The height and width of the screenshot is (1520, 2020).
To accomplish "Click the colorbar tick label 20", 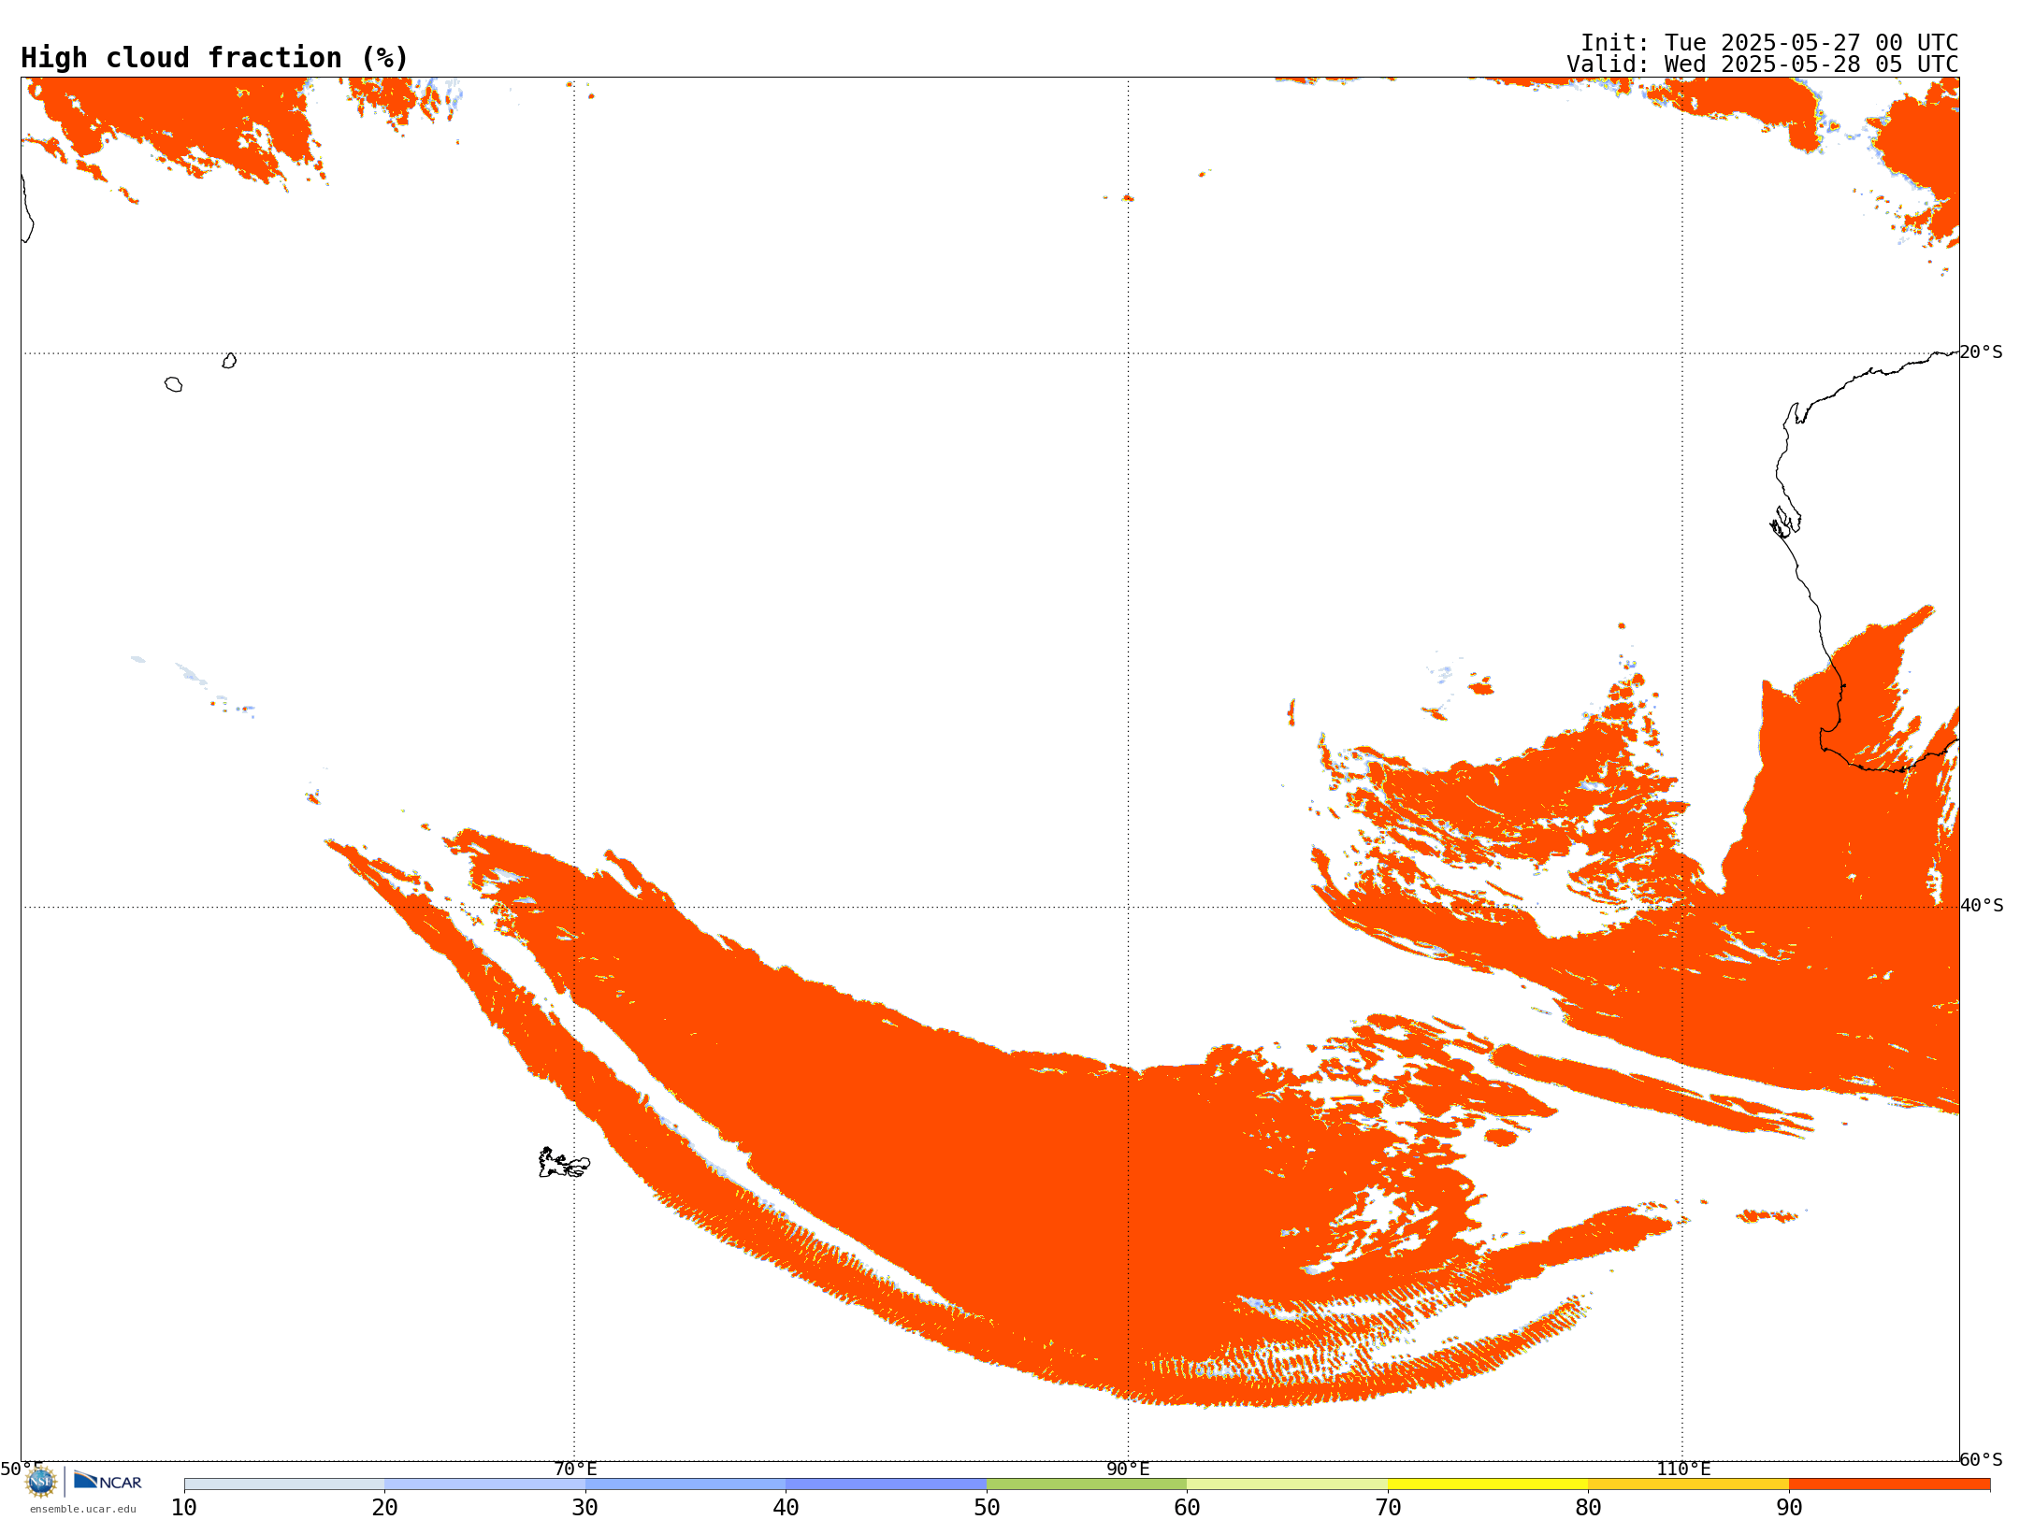I will tap(384, 1508).
